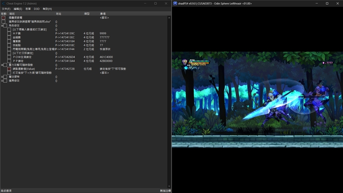Select the address P->1473413EC
Viewport: 343px width, 193px height.
coord(65,37)
